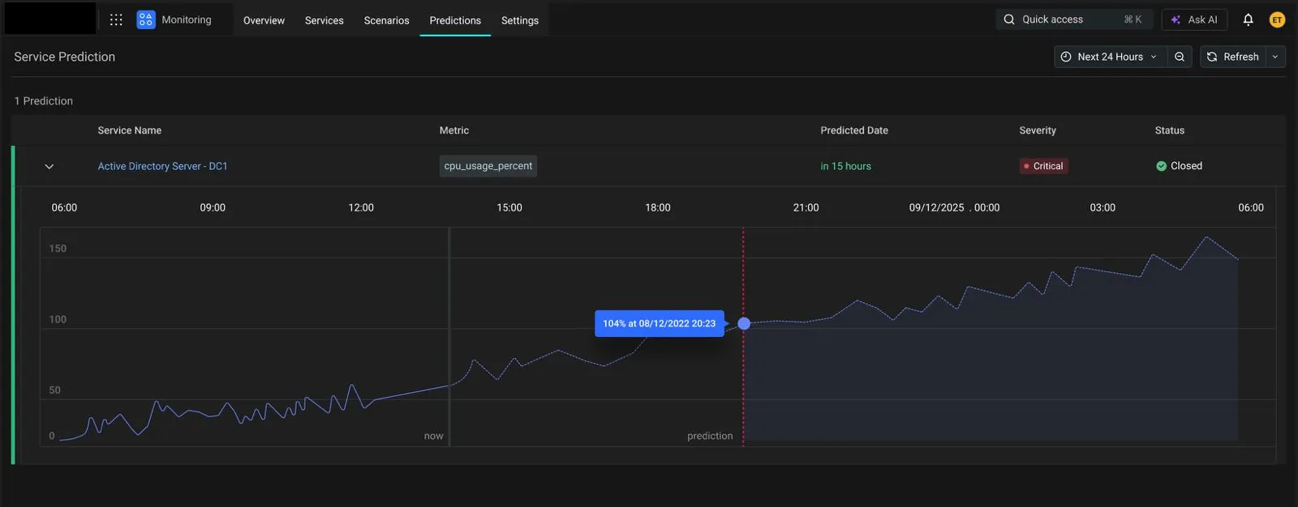Click the Quick access search field
This screenshot has height=507, width=1298.
pos(1074,19)
